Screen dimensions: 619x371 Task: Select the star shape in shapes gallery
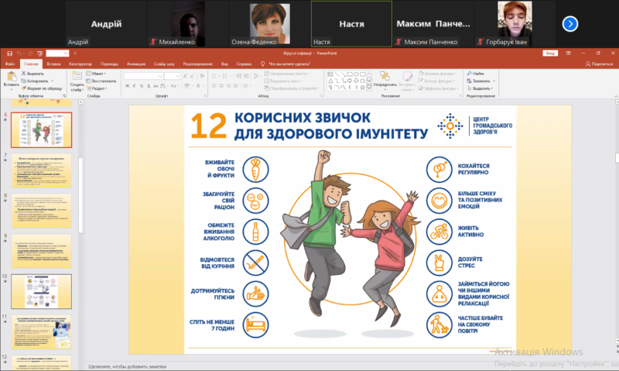[362, 88]
